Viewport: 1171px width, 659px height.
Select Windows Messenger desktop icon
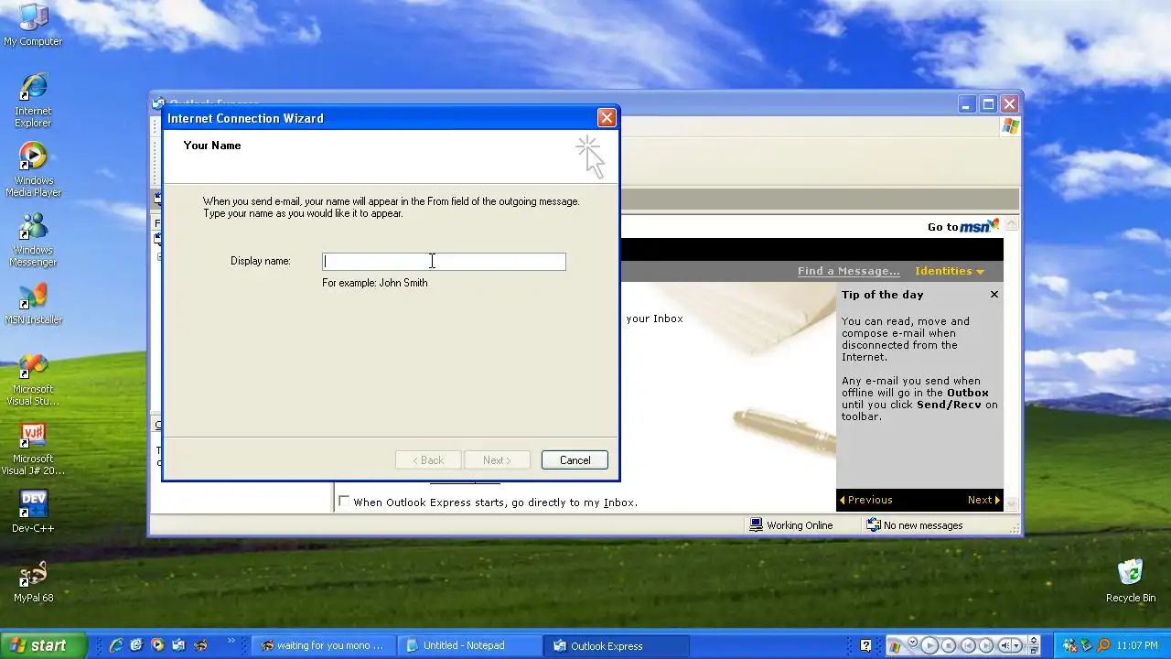tap(33, 240)
